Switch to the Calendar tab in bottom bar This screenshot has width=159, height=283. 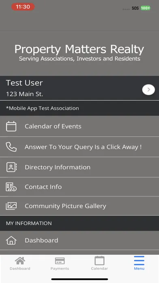[99, 263]
